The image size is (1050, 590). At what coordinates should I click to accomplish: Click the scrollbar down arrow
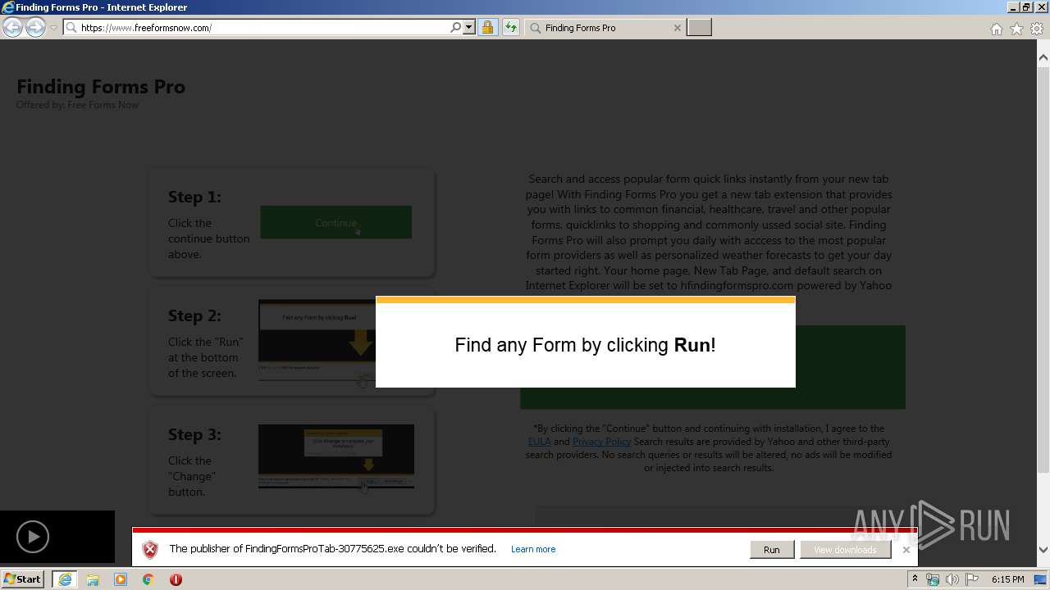[x=1043, y=550]
